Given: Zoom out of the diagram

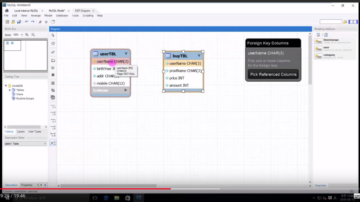Looking at the screenshot, I should click(33, 35).
